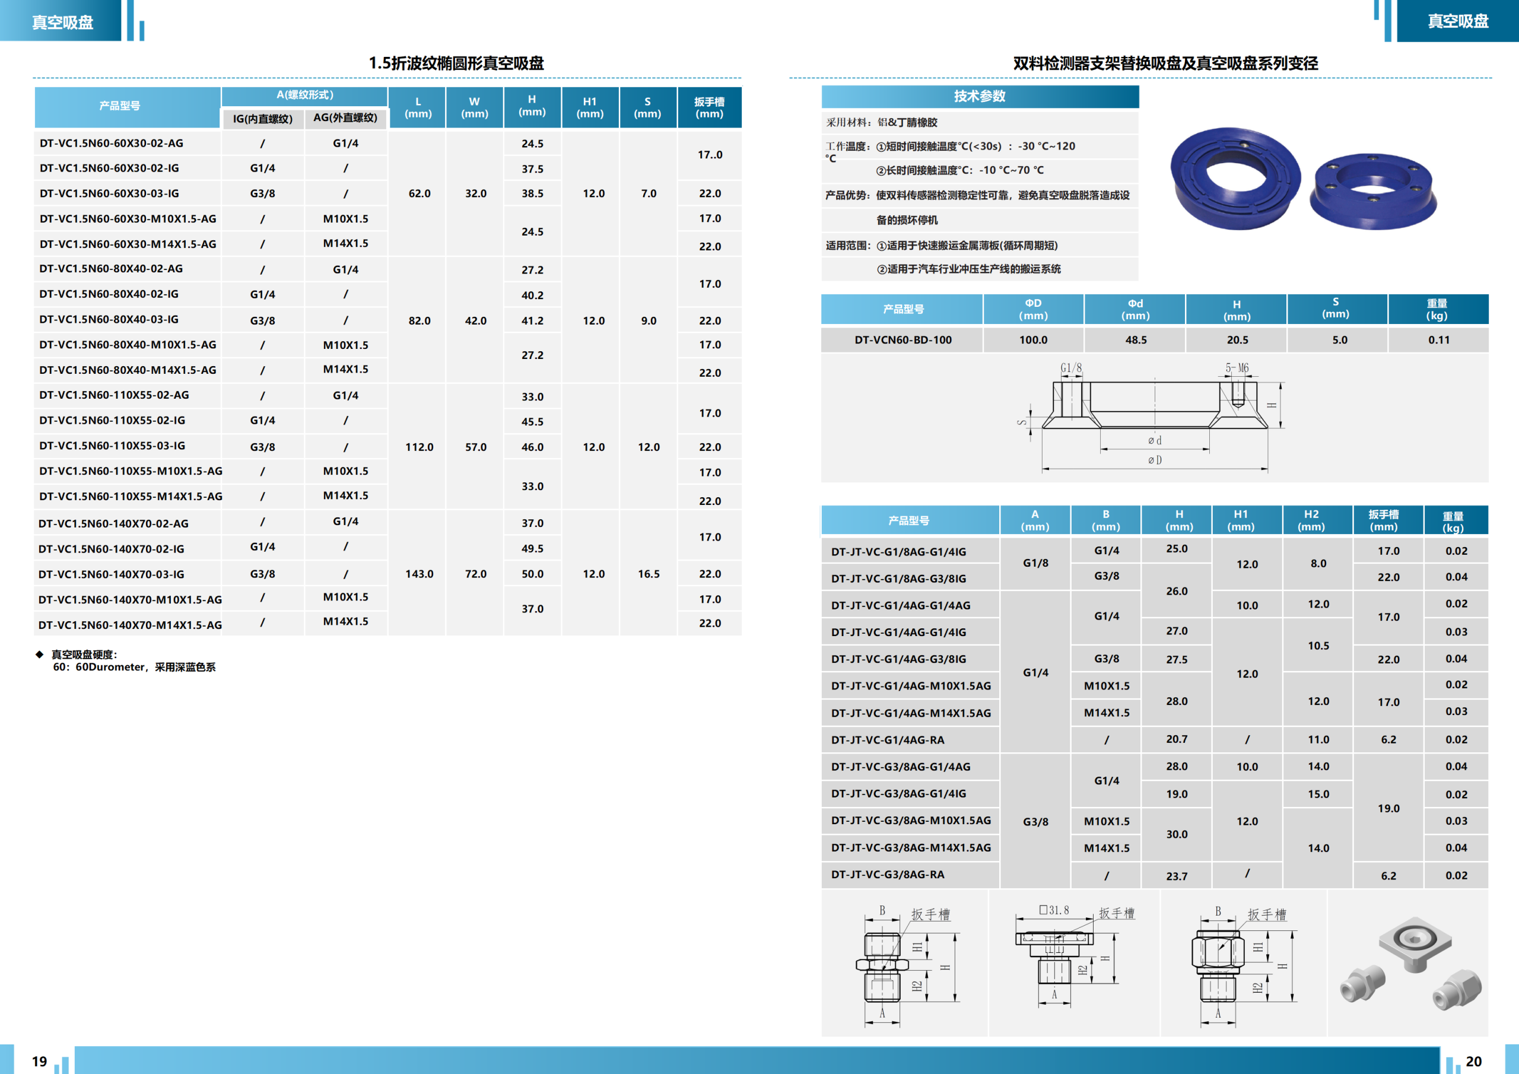
Task: Click row DT-VC1.5N60-110X55-02-AG
Action: pos(387,395)
